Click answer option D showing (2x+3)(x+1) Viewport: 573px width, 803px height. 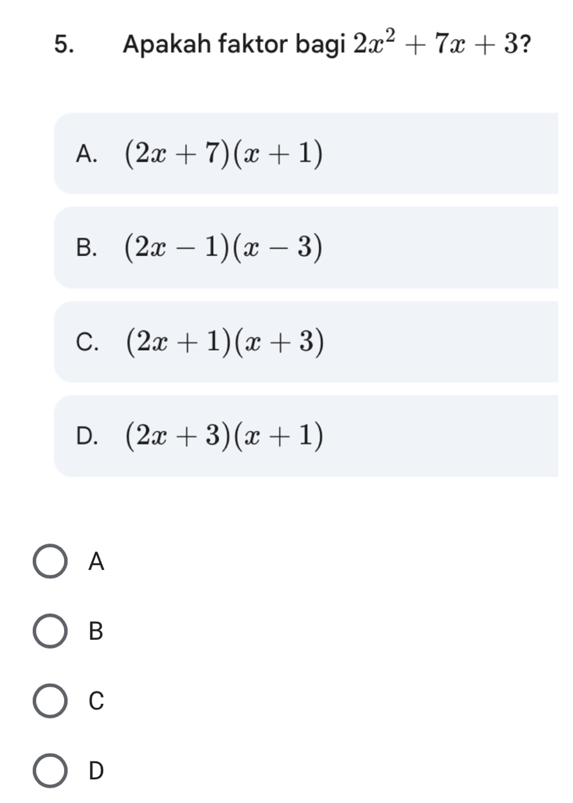tap(279, 435)
